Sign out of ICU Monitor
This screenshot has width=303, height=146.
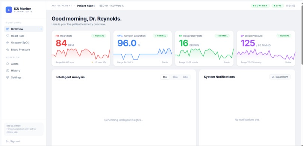coord(13,141)
